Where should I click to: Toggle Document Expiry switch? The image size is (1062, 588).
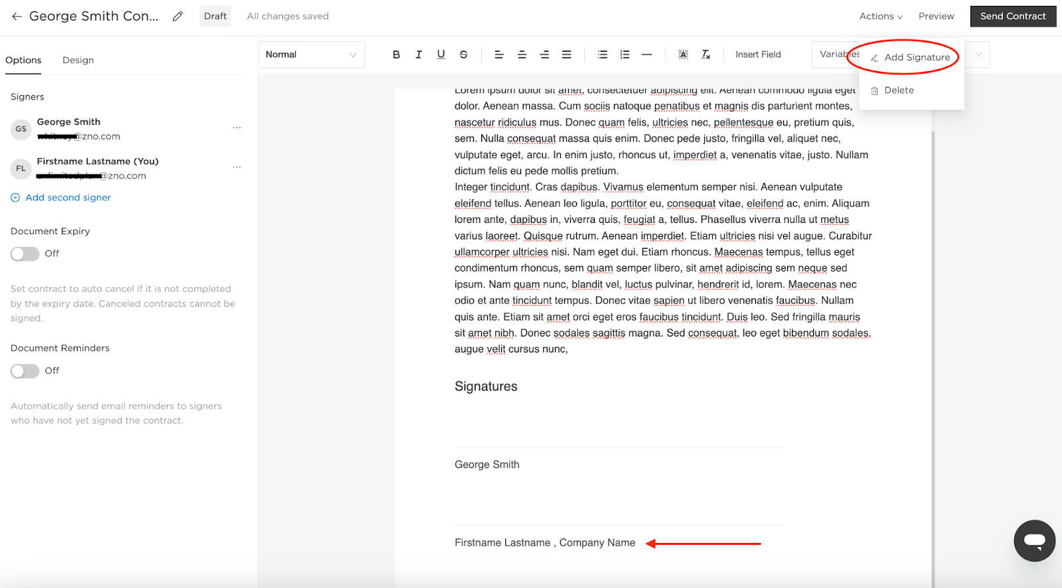tap(25, 254)
